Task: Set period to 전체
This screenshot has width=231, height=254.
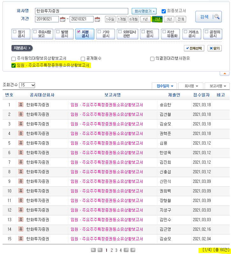Action: pos(181,19)
